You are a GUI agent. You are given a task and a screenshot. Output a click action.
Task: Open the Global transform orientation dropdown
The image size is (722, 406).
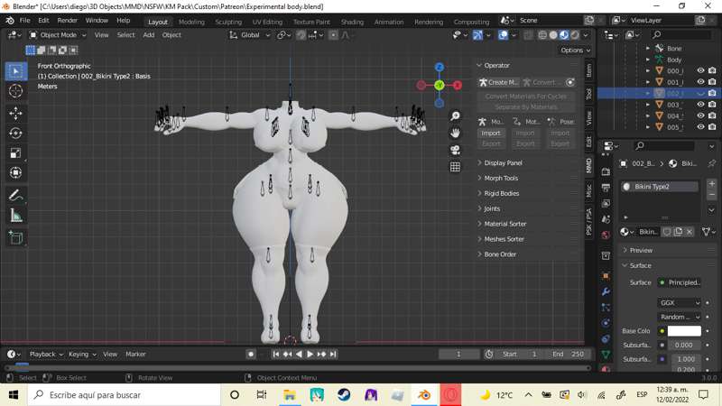coord(249,35)
